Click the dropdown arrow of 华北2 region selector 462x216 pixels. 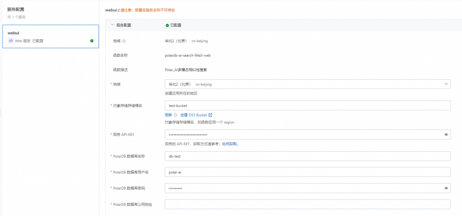tap(446, 84)
